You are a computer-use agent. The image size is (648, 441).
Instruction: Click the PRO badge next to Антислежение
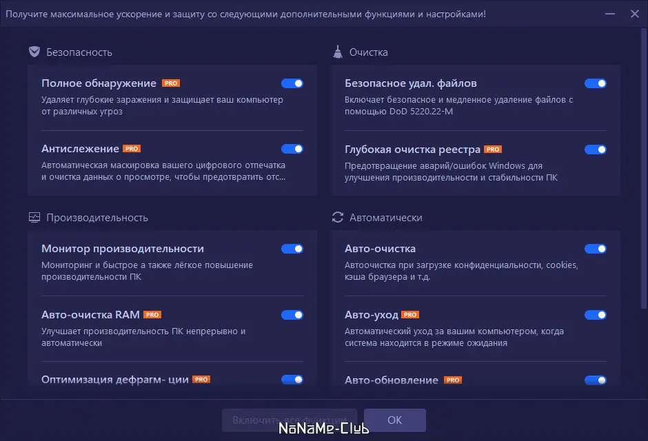tap(132, 148)
